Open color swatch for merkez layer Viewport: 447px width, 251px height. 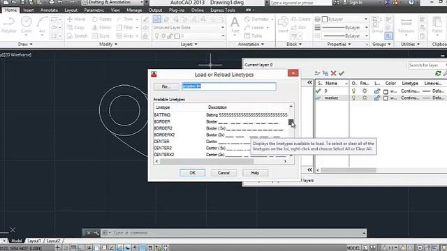point(386,98)
